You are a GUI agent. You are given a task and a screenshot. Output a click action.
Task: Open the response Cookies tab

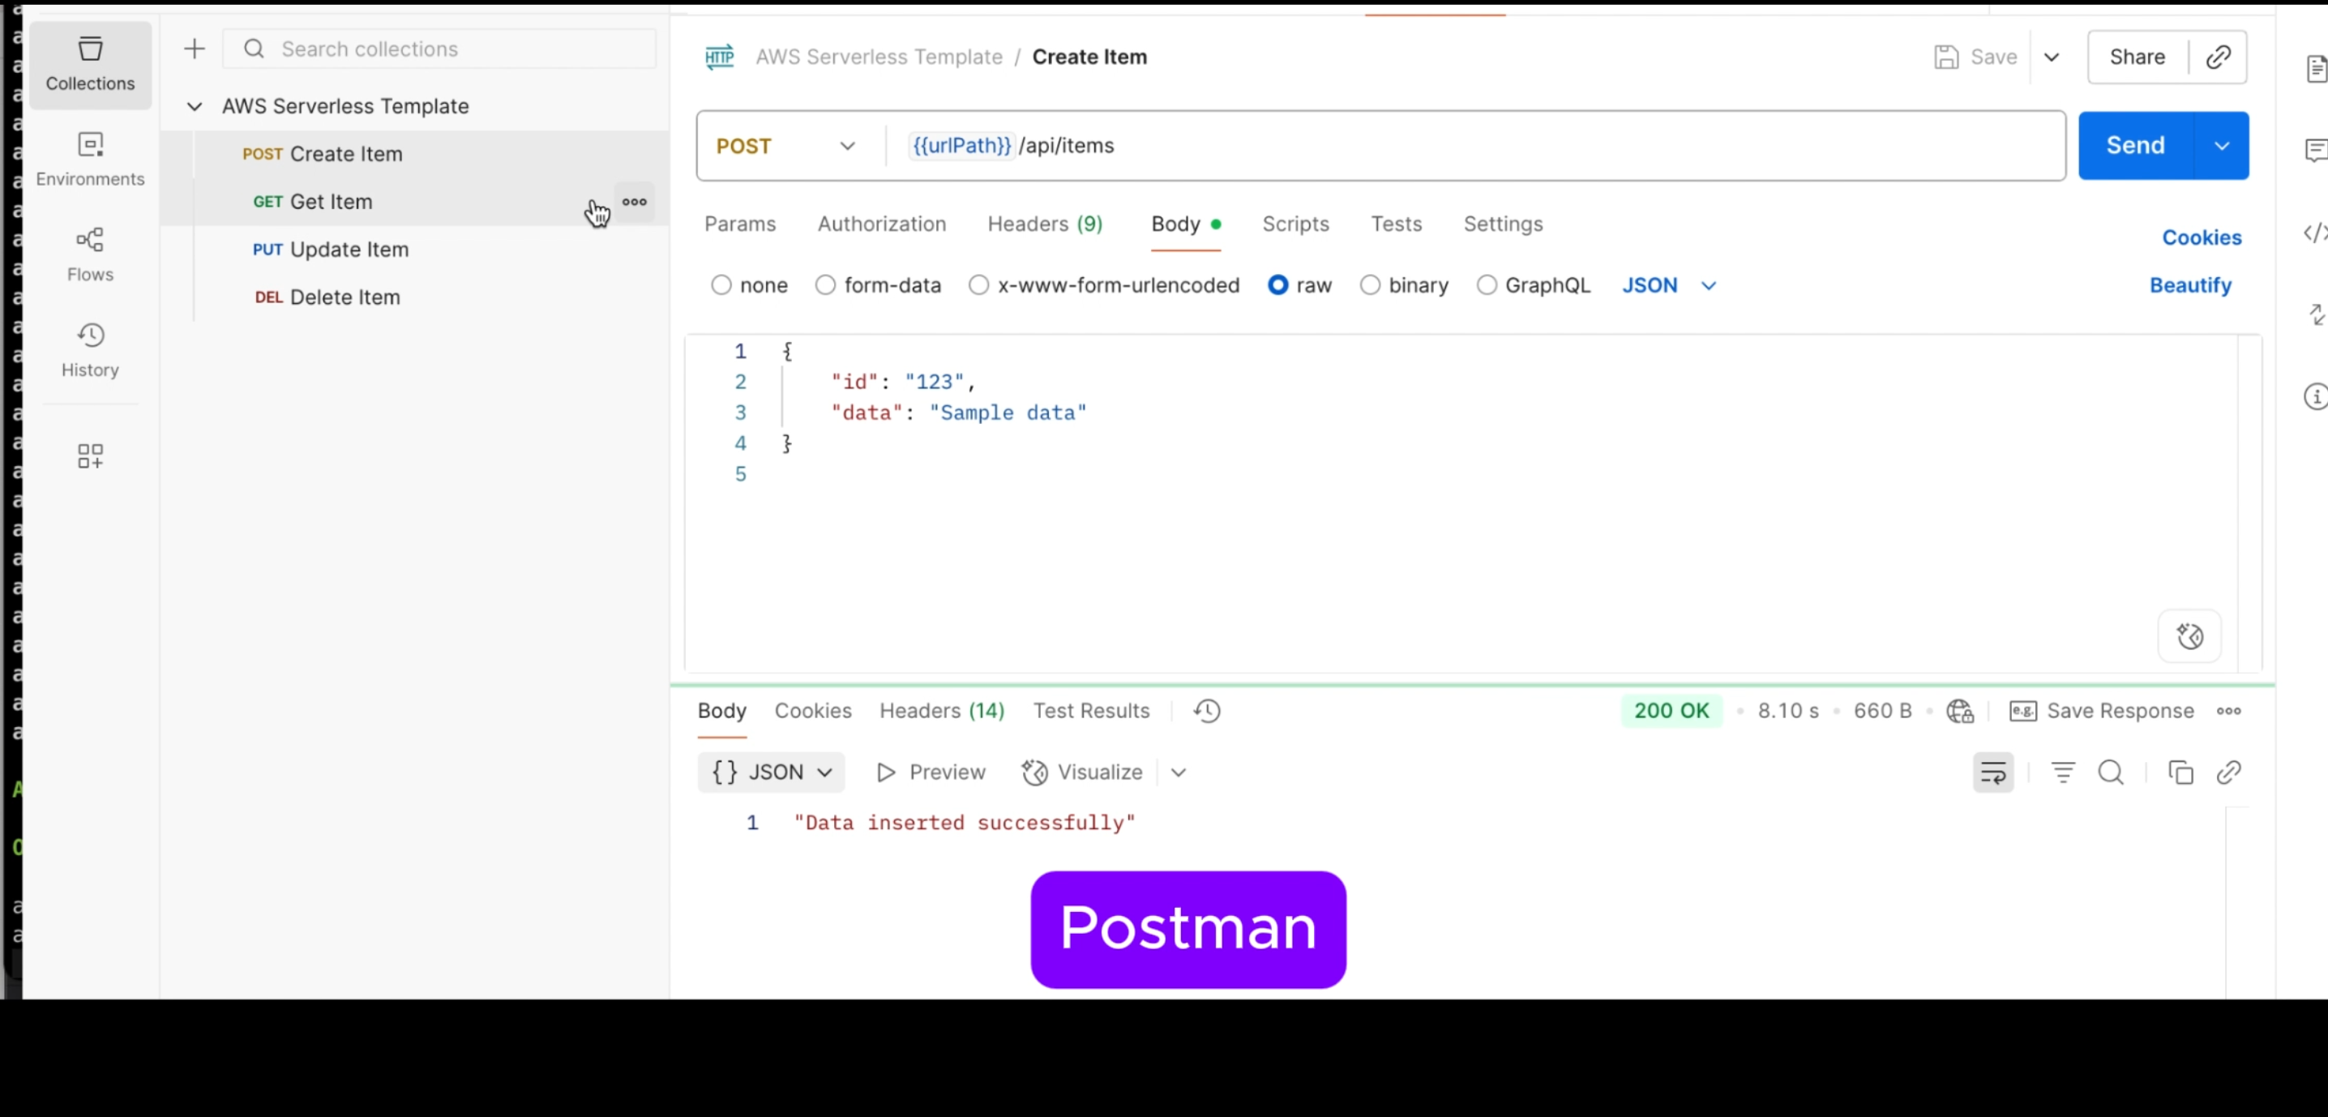point(812,711)
